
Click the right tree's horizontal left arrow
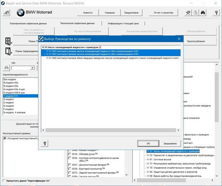[135, 180]
